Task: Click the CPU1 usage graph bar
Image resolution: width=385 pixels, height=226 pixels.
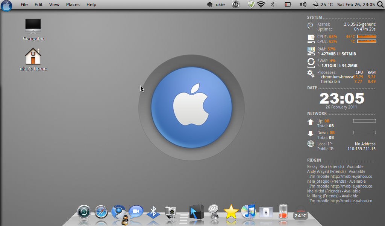Action: pyautogui.click(x=367, y=37)
